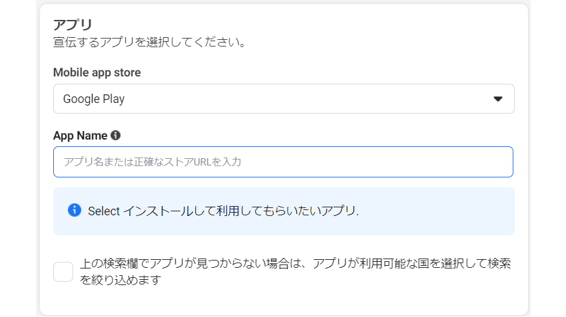
Task: Click the info icon beside App Name
Action: [115, 136]
